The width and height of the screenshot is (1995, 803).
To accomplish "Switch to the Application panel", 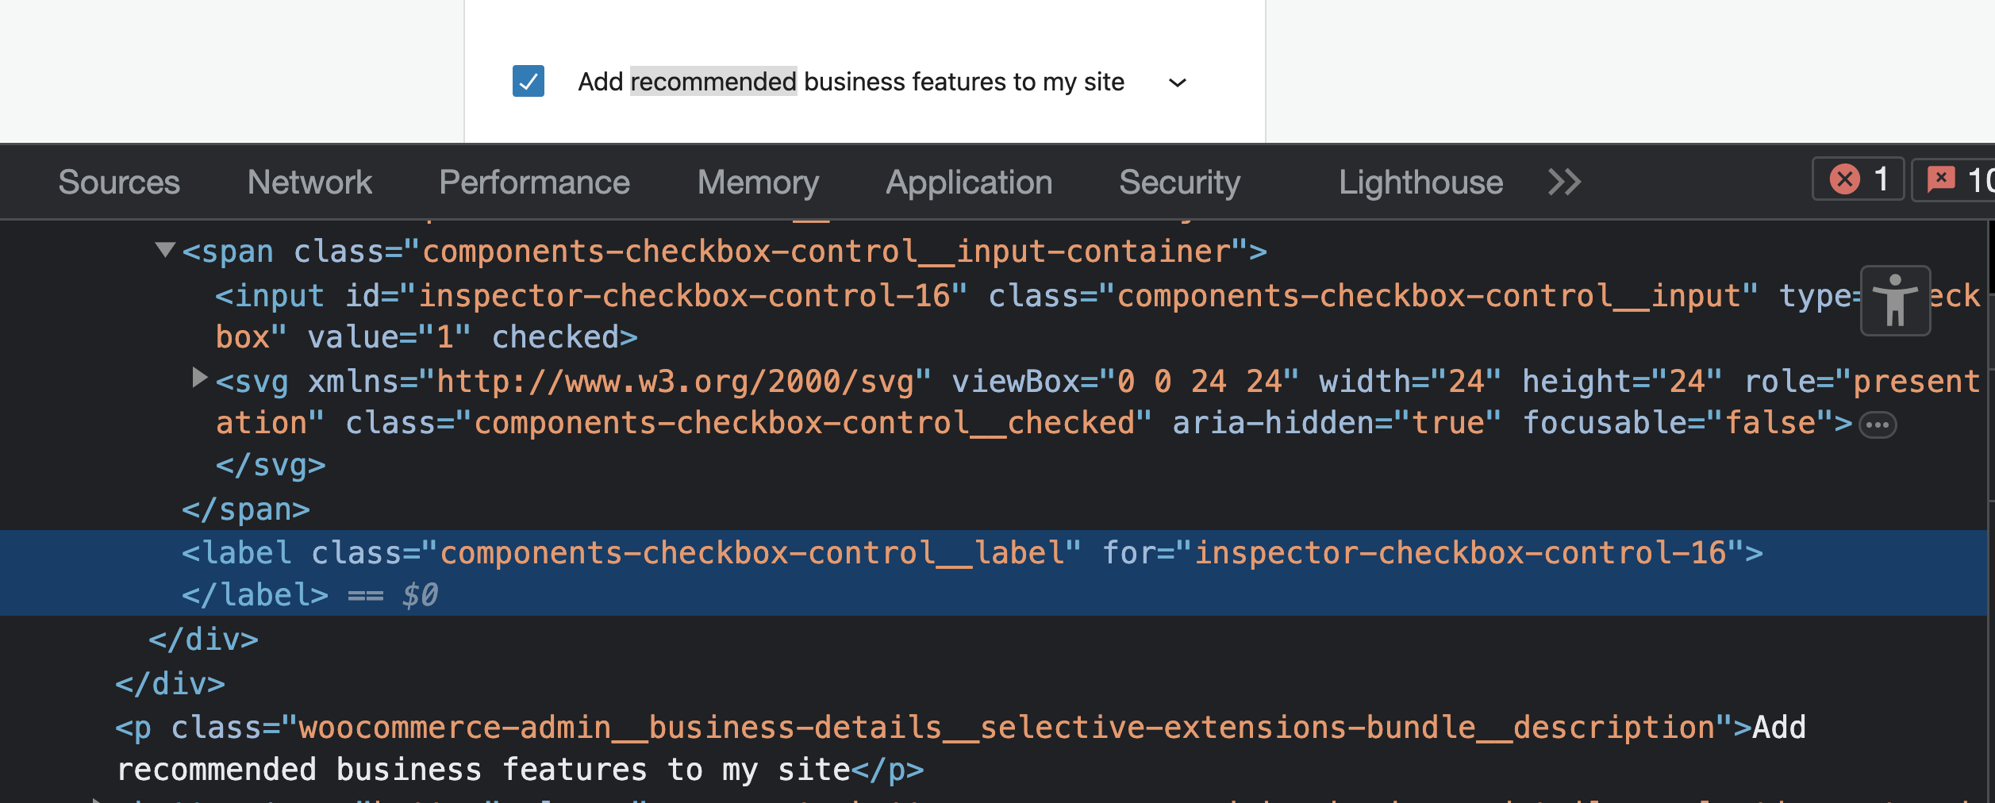I will coord(969,181).
